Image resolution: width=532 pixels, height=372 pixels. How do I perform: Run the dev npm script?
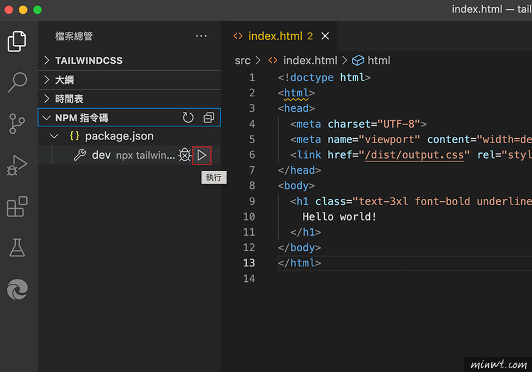(202, 156)
